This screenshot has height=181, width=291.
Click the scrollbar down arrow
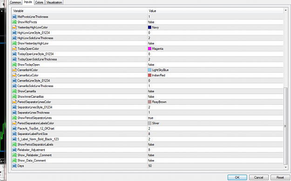(x=285, y=168)
